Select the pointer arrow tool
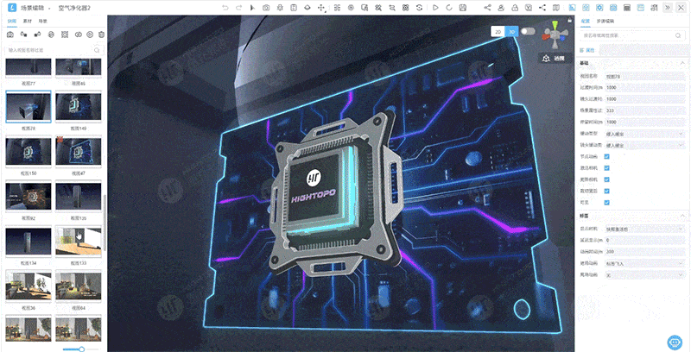 252,8
